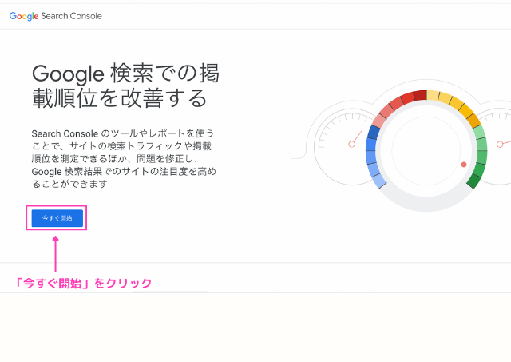The height and width of the screenshot is (362, 511).
Task: Click the pink salmon gauge segment
Action: coord(379,121)
